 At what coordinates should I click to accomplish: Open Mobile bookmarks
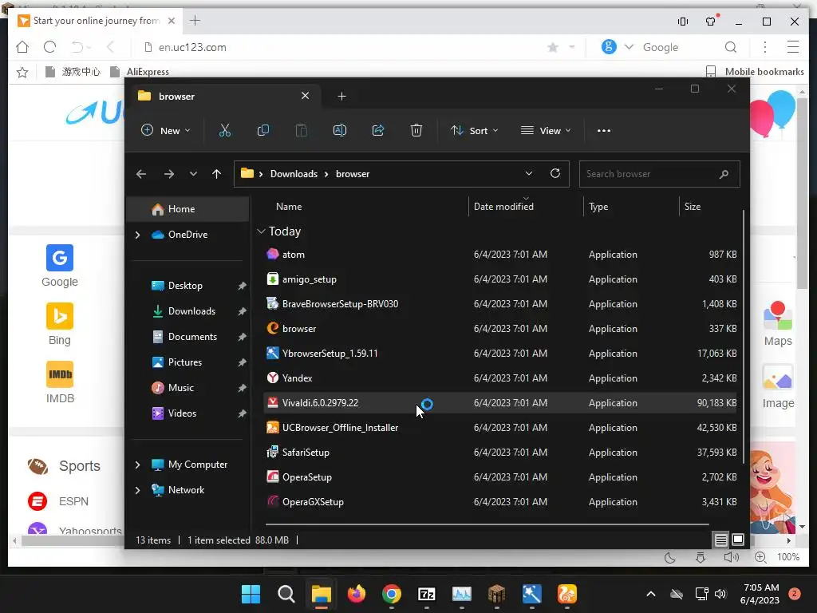pyautogui.click(x=755, y=71)
